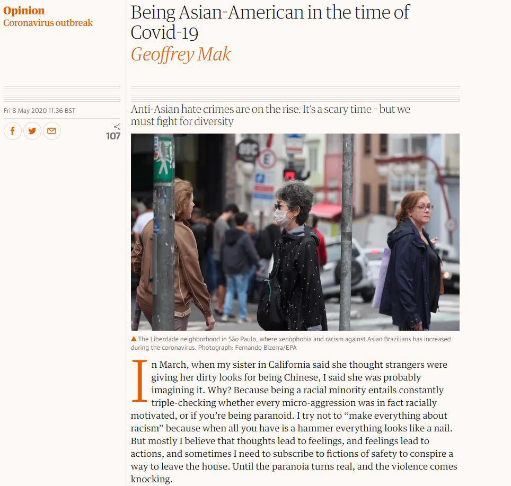
Task: Click the red pedestrian signal in the photo
Action: (x=289, y=175)
